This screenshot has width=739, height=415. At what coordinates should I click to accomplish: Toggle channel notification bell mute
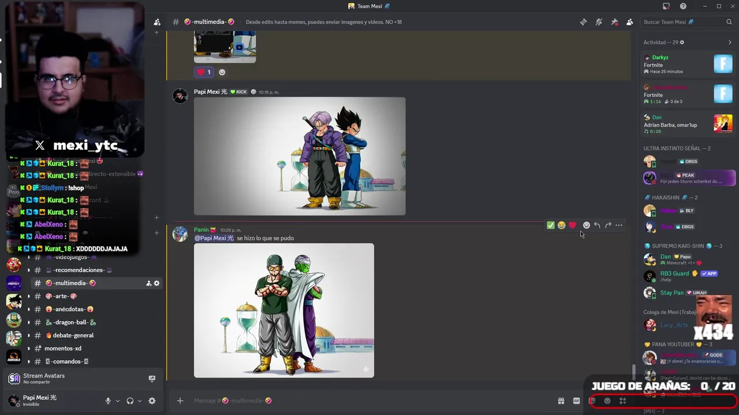599,22
